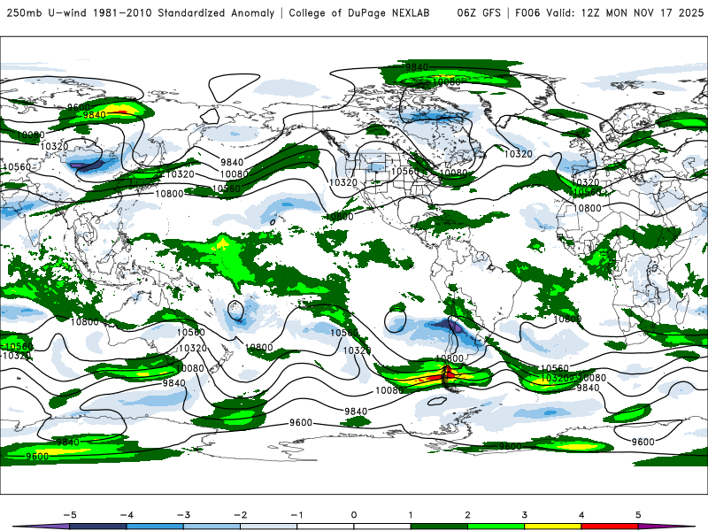Click the '10320' contour label over the North Atlantic
The image size is (708, 531).
pos(519,154)
